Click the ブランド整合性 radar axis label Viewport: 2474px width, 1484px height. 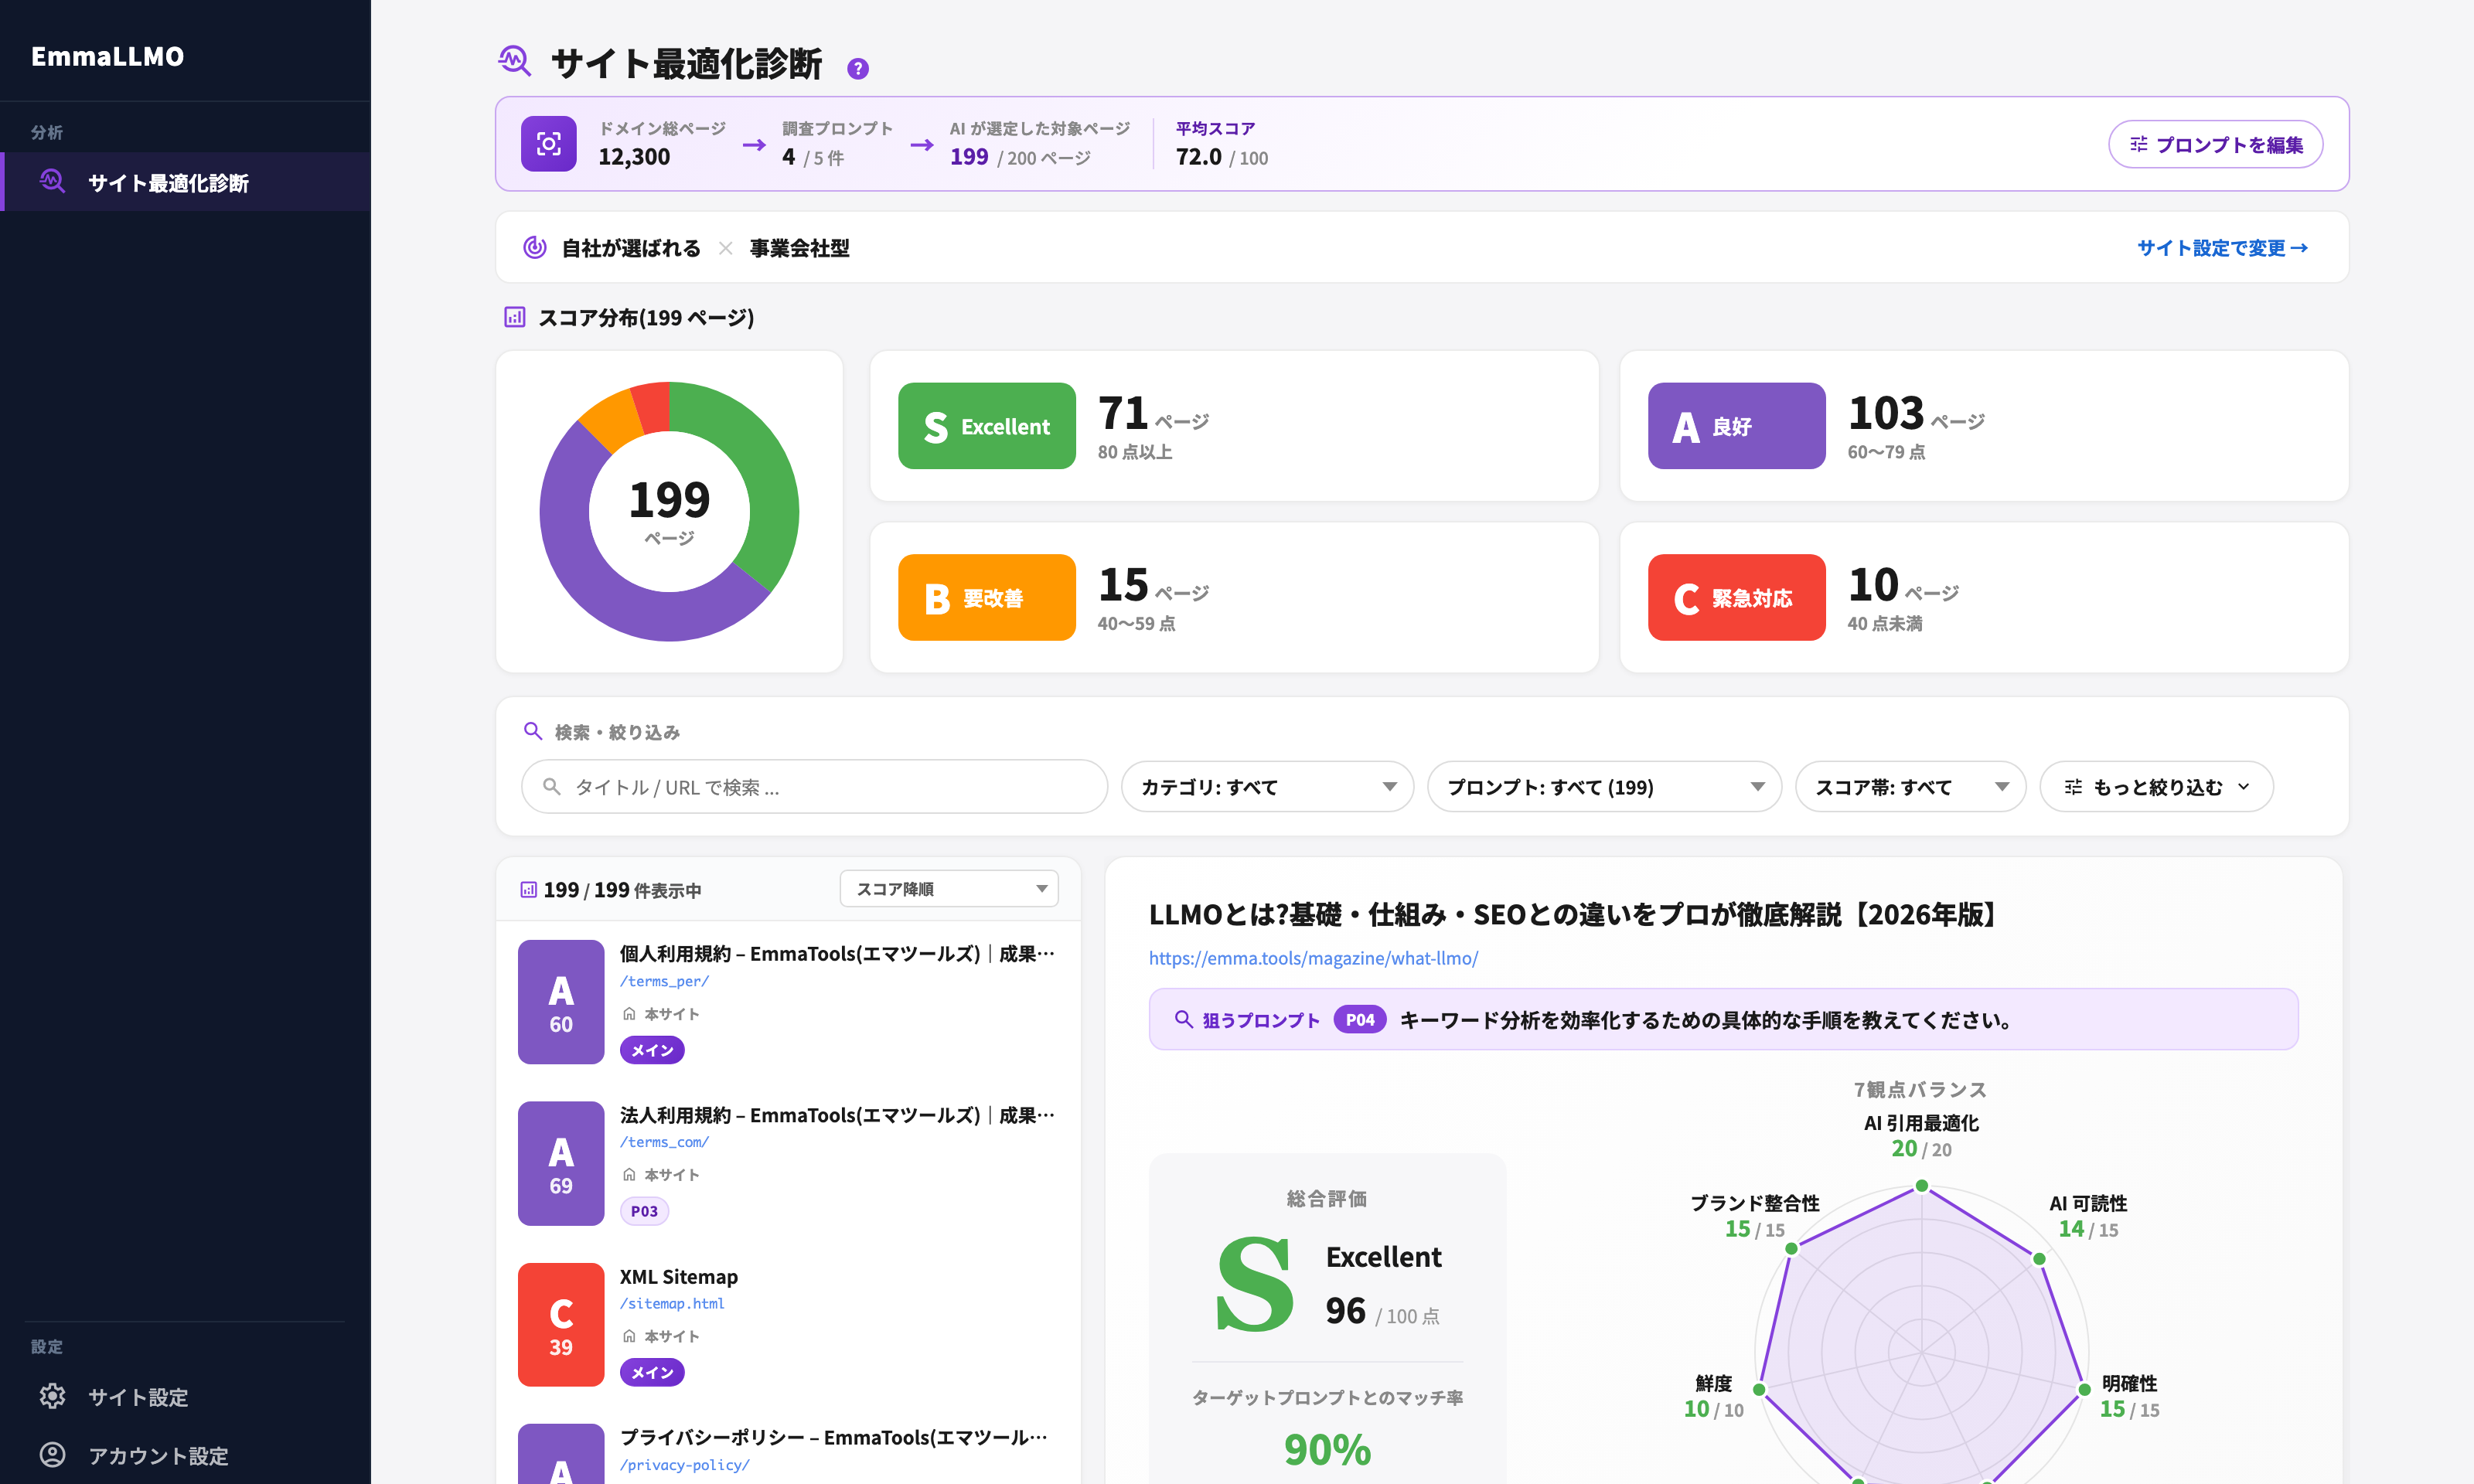[x=1754, y=1203]
